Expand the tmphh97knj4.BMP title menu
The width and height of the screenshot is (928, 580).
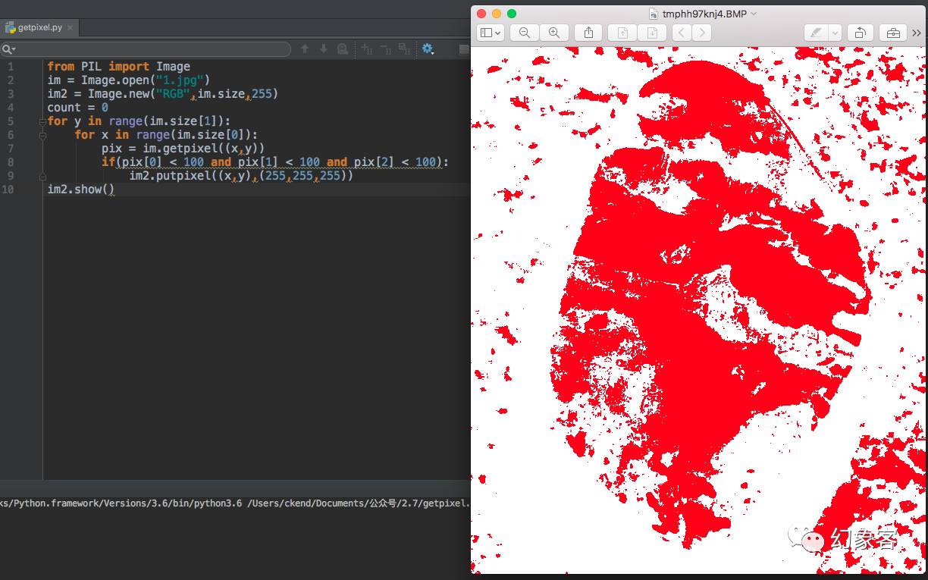(754, 14)
